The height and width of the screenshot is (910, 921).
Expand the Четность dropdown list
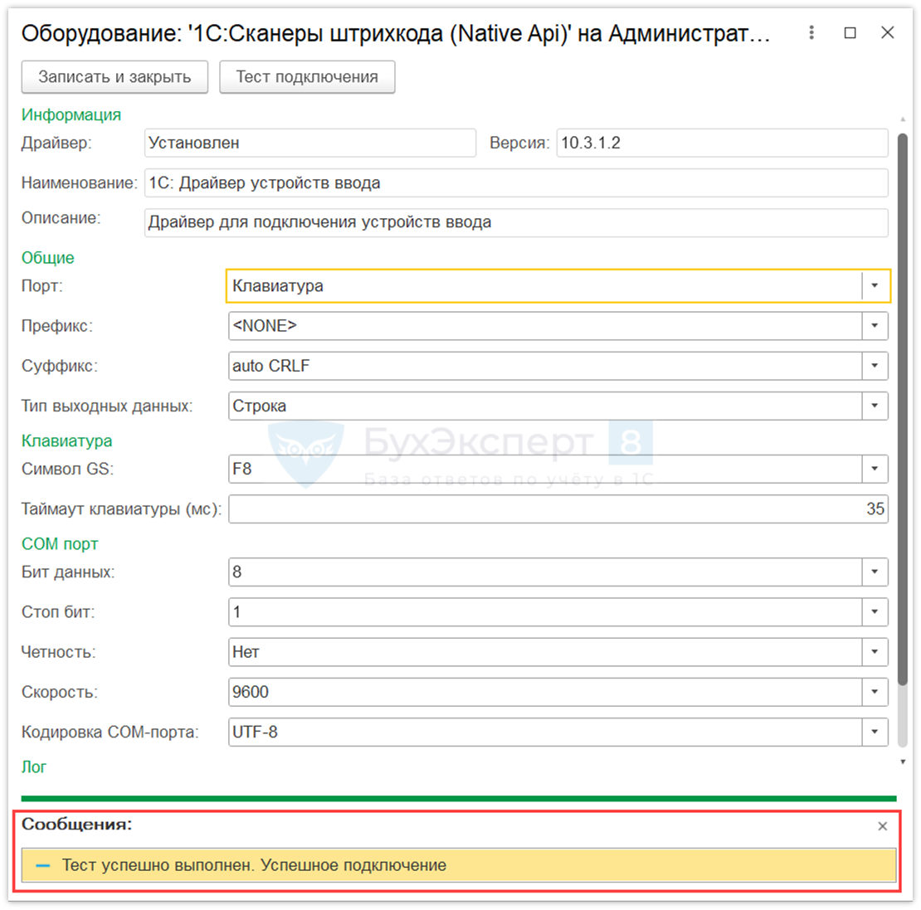[875, 652]
